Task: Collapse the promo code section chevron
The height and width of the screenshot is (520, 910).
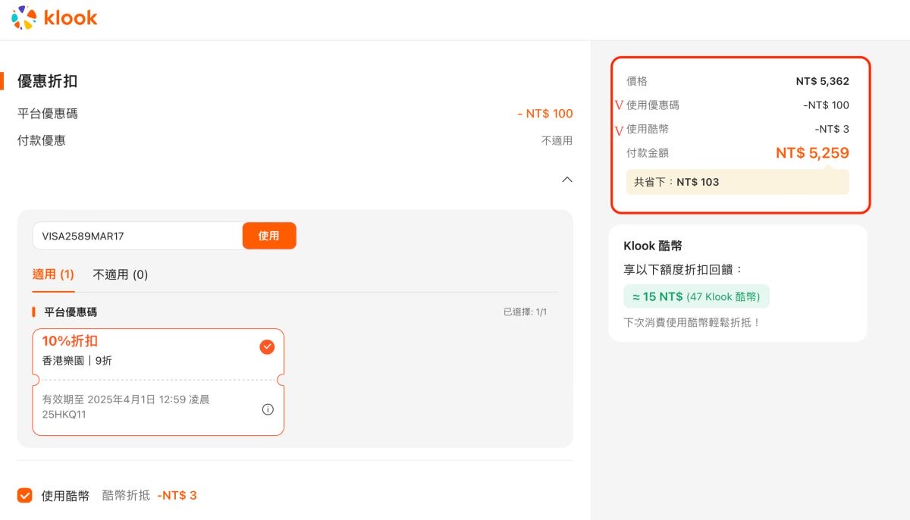Action: click(566, 180)
